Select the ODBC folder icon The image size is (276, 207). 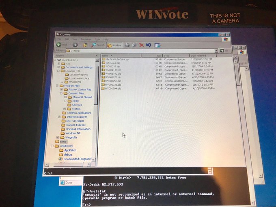click(70, 101)
